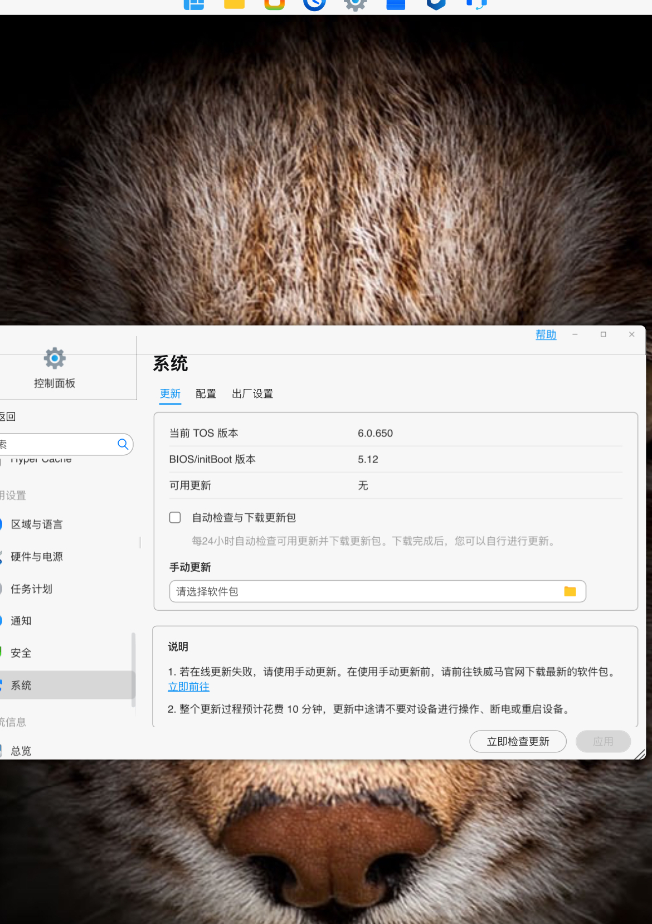Click the TOS version value 6.0.650
The image size is (652, 924).
(x=376, y=434)
